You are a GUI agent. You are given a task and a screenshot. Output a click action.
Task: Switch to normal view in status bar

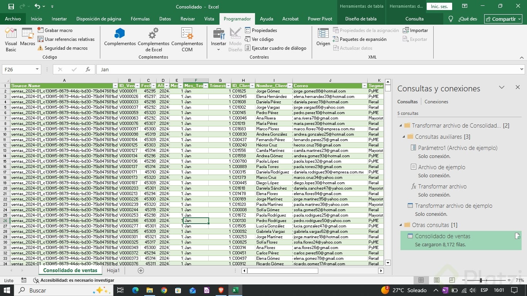pos(421,280)
